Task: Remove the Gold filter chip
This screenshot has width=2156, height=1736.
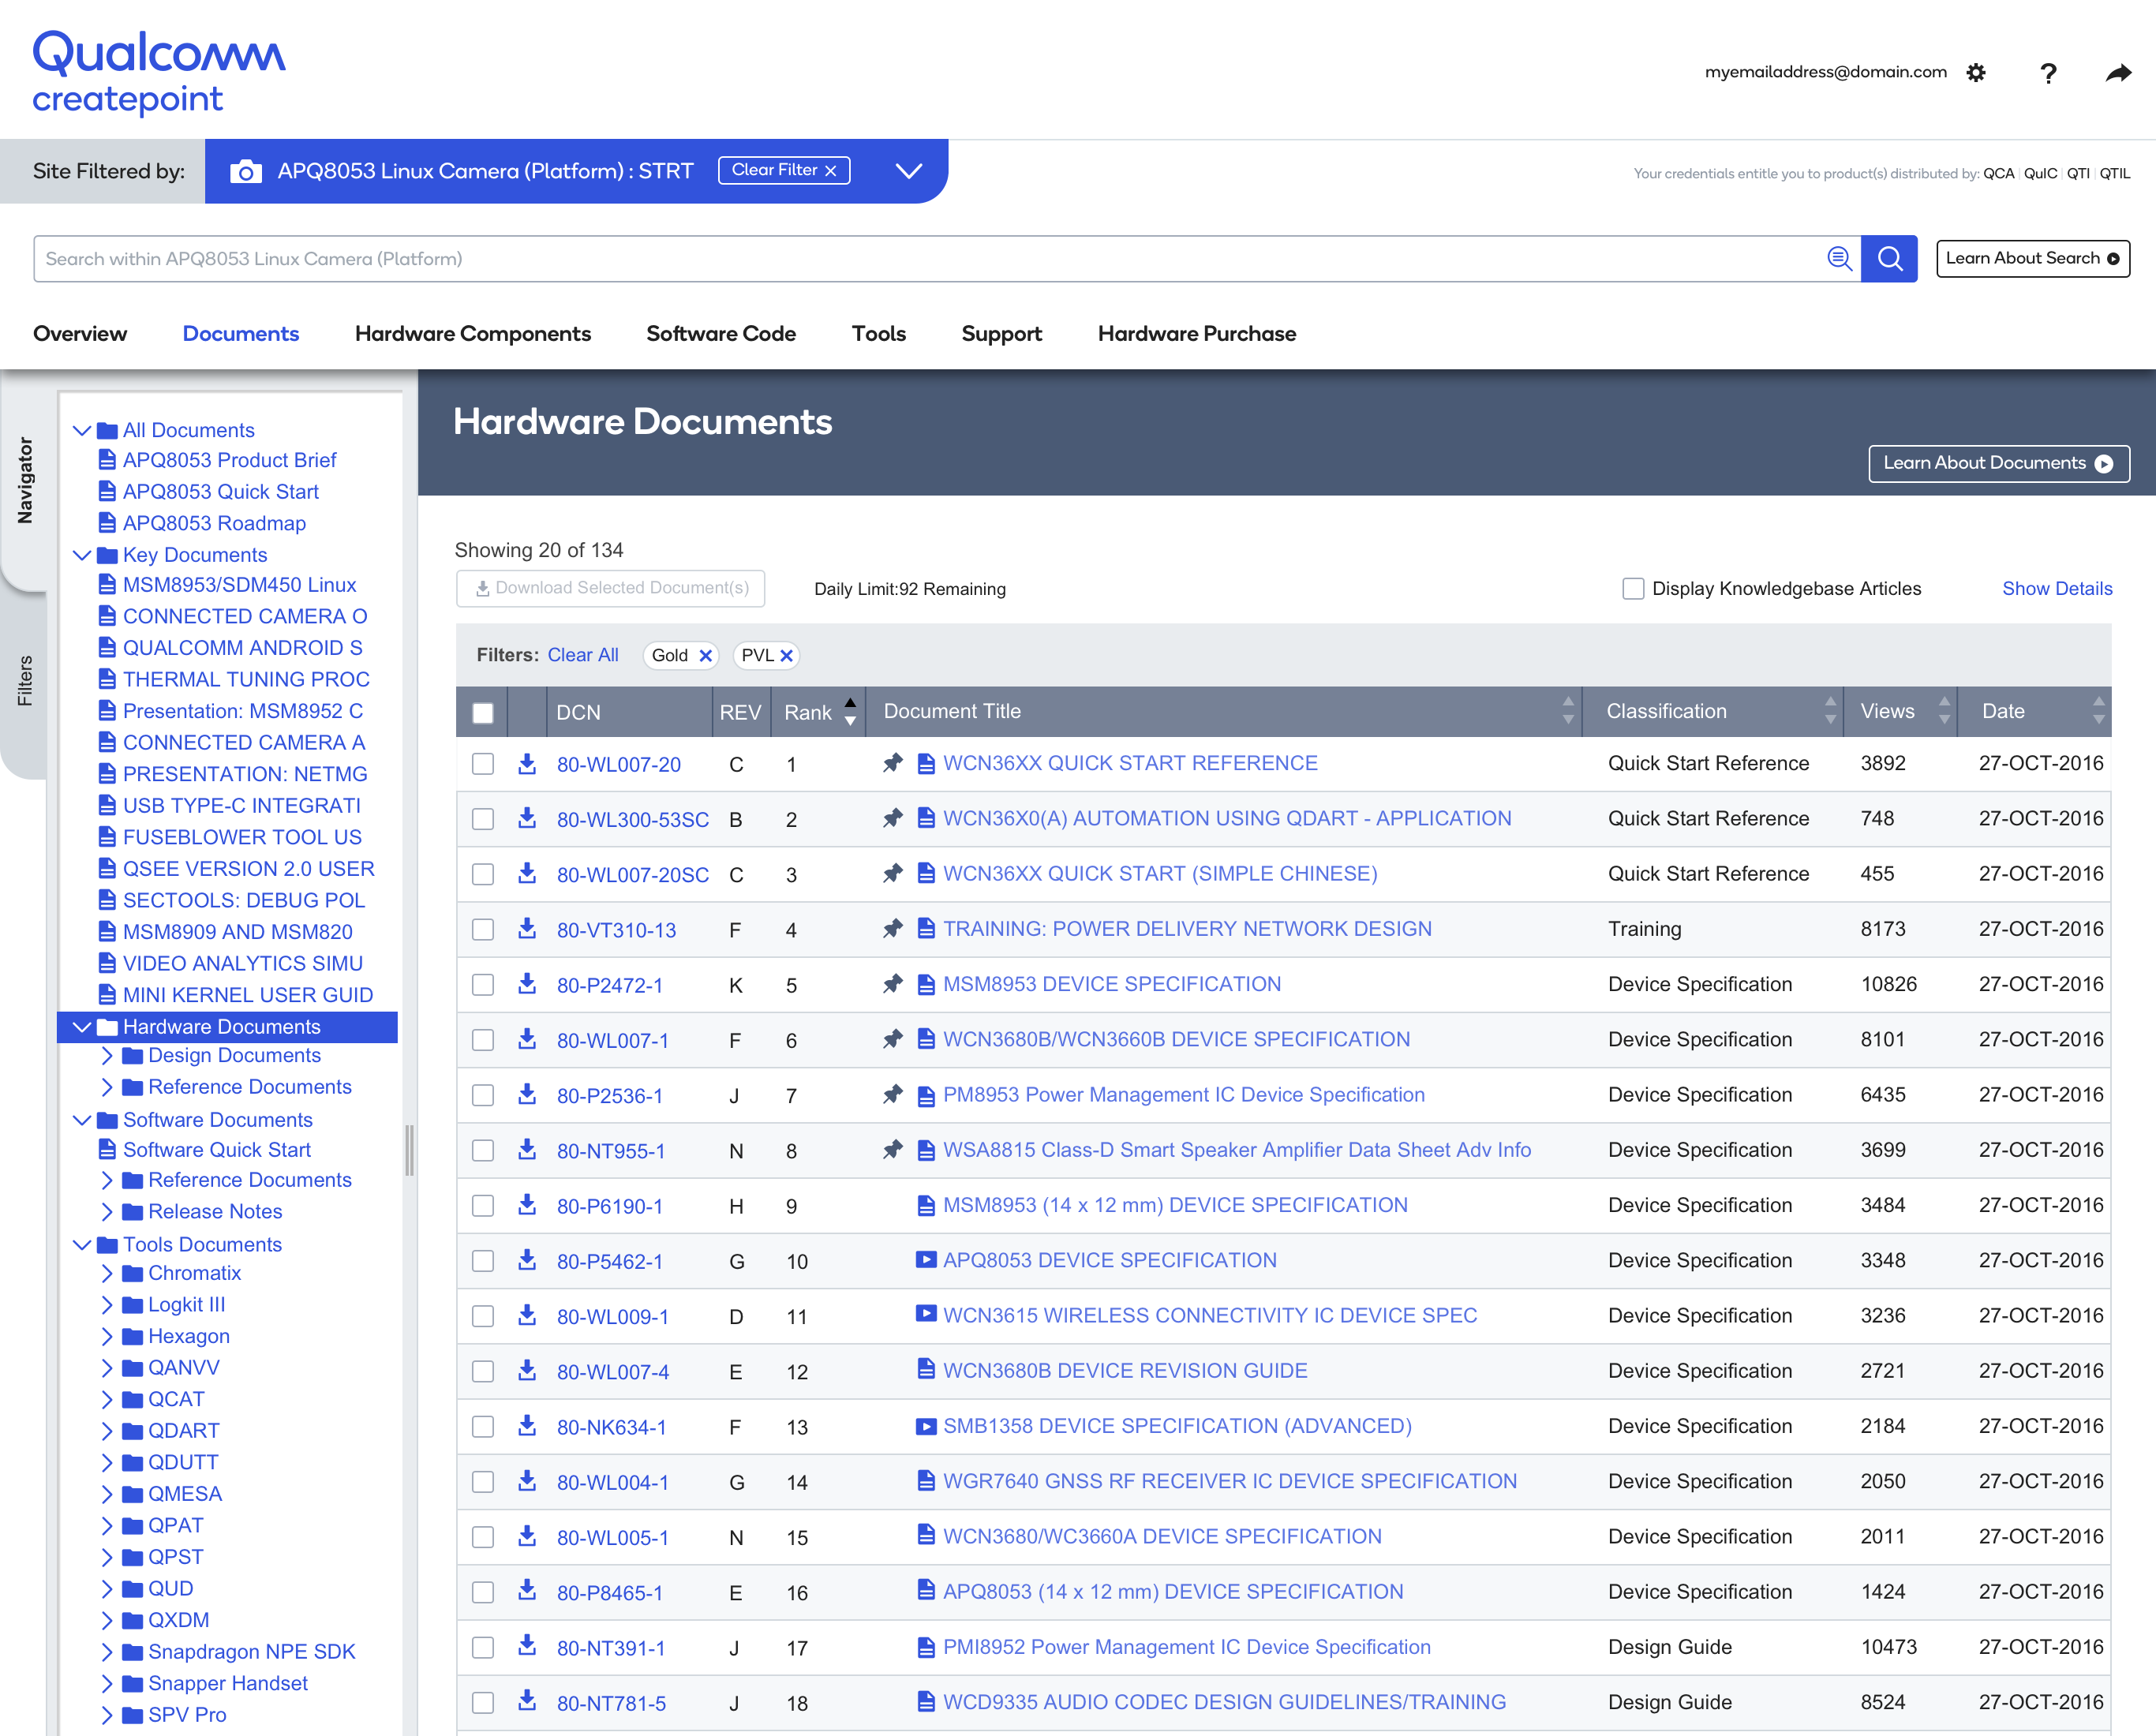Action: click(x=705, y=656)
